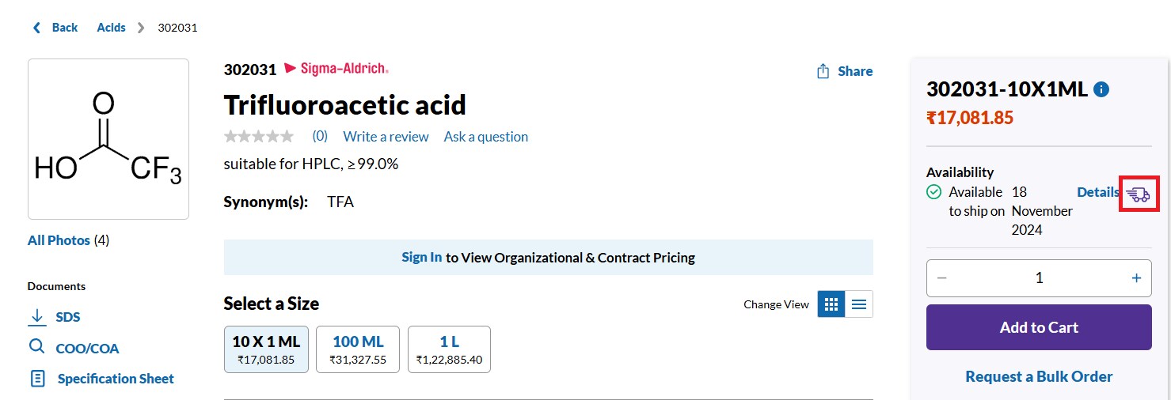Click the Share icon
Viewport: 1171px width, 400px height.
(x=823, y=71)
